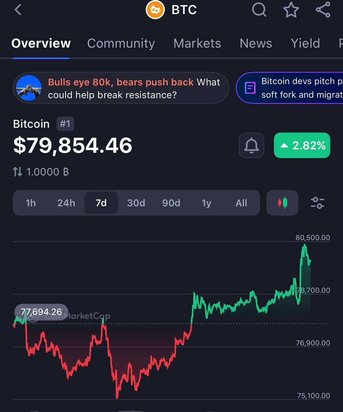Viewport: 343px width, 412px height.
Task: Tap the orange Bitcoin logo icon
Action: coord(155,10)
